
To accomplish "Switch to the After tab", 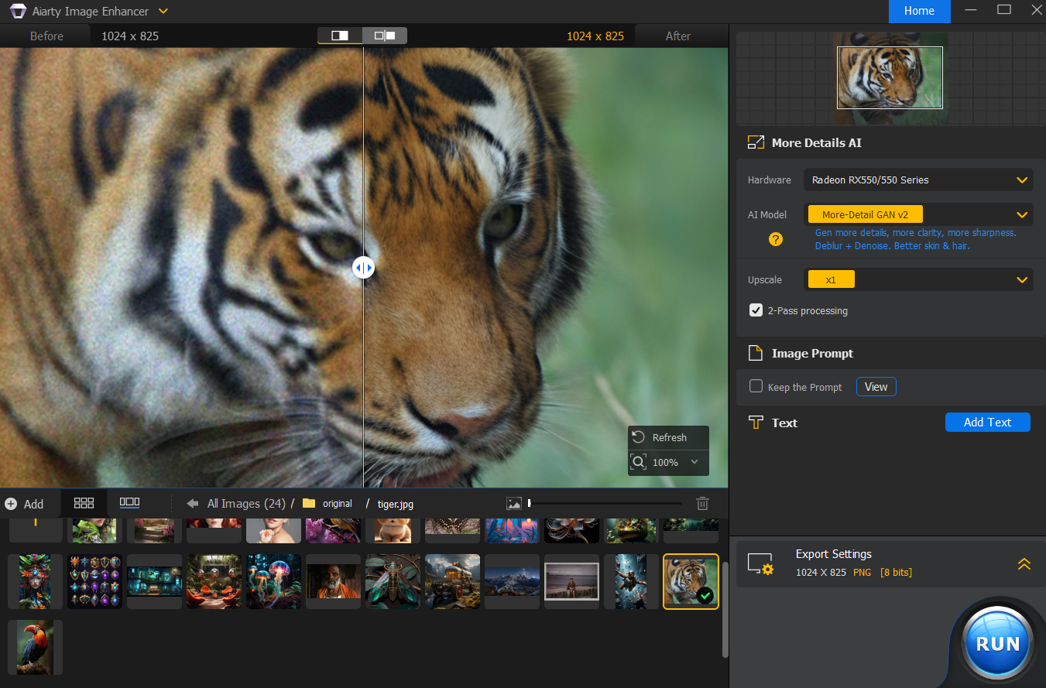I will click(678, 36).
